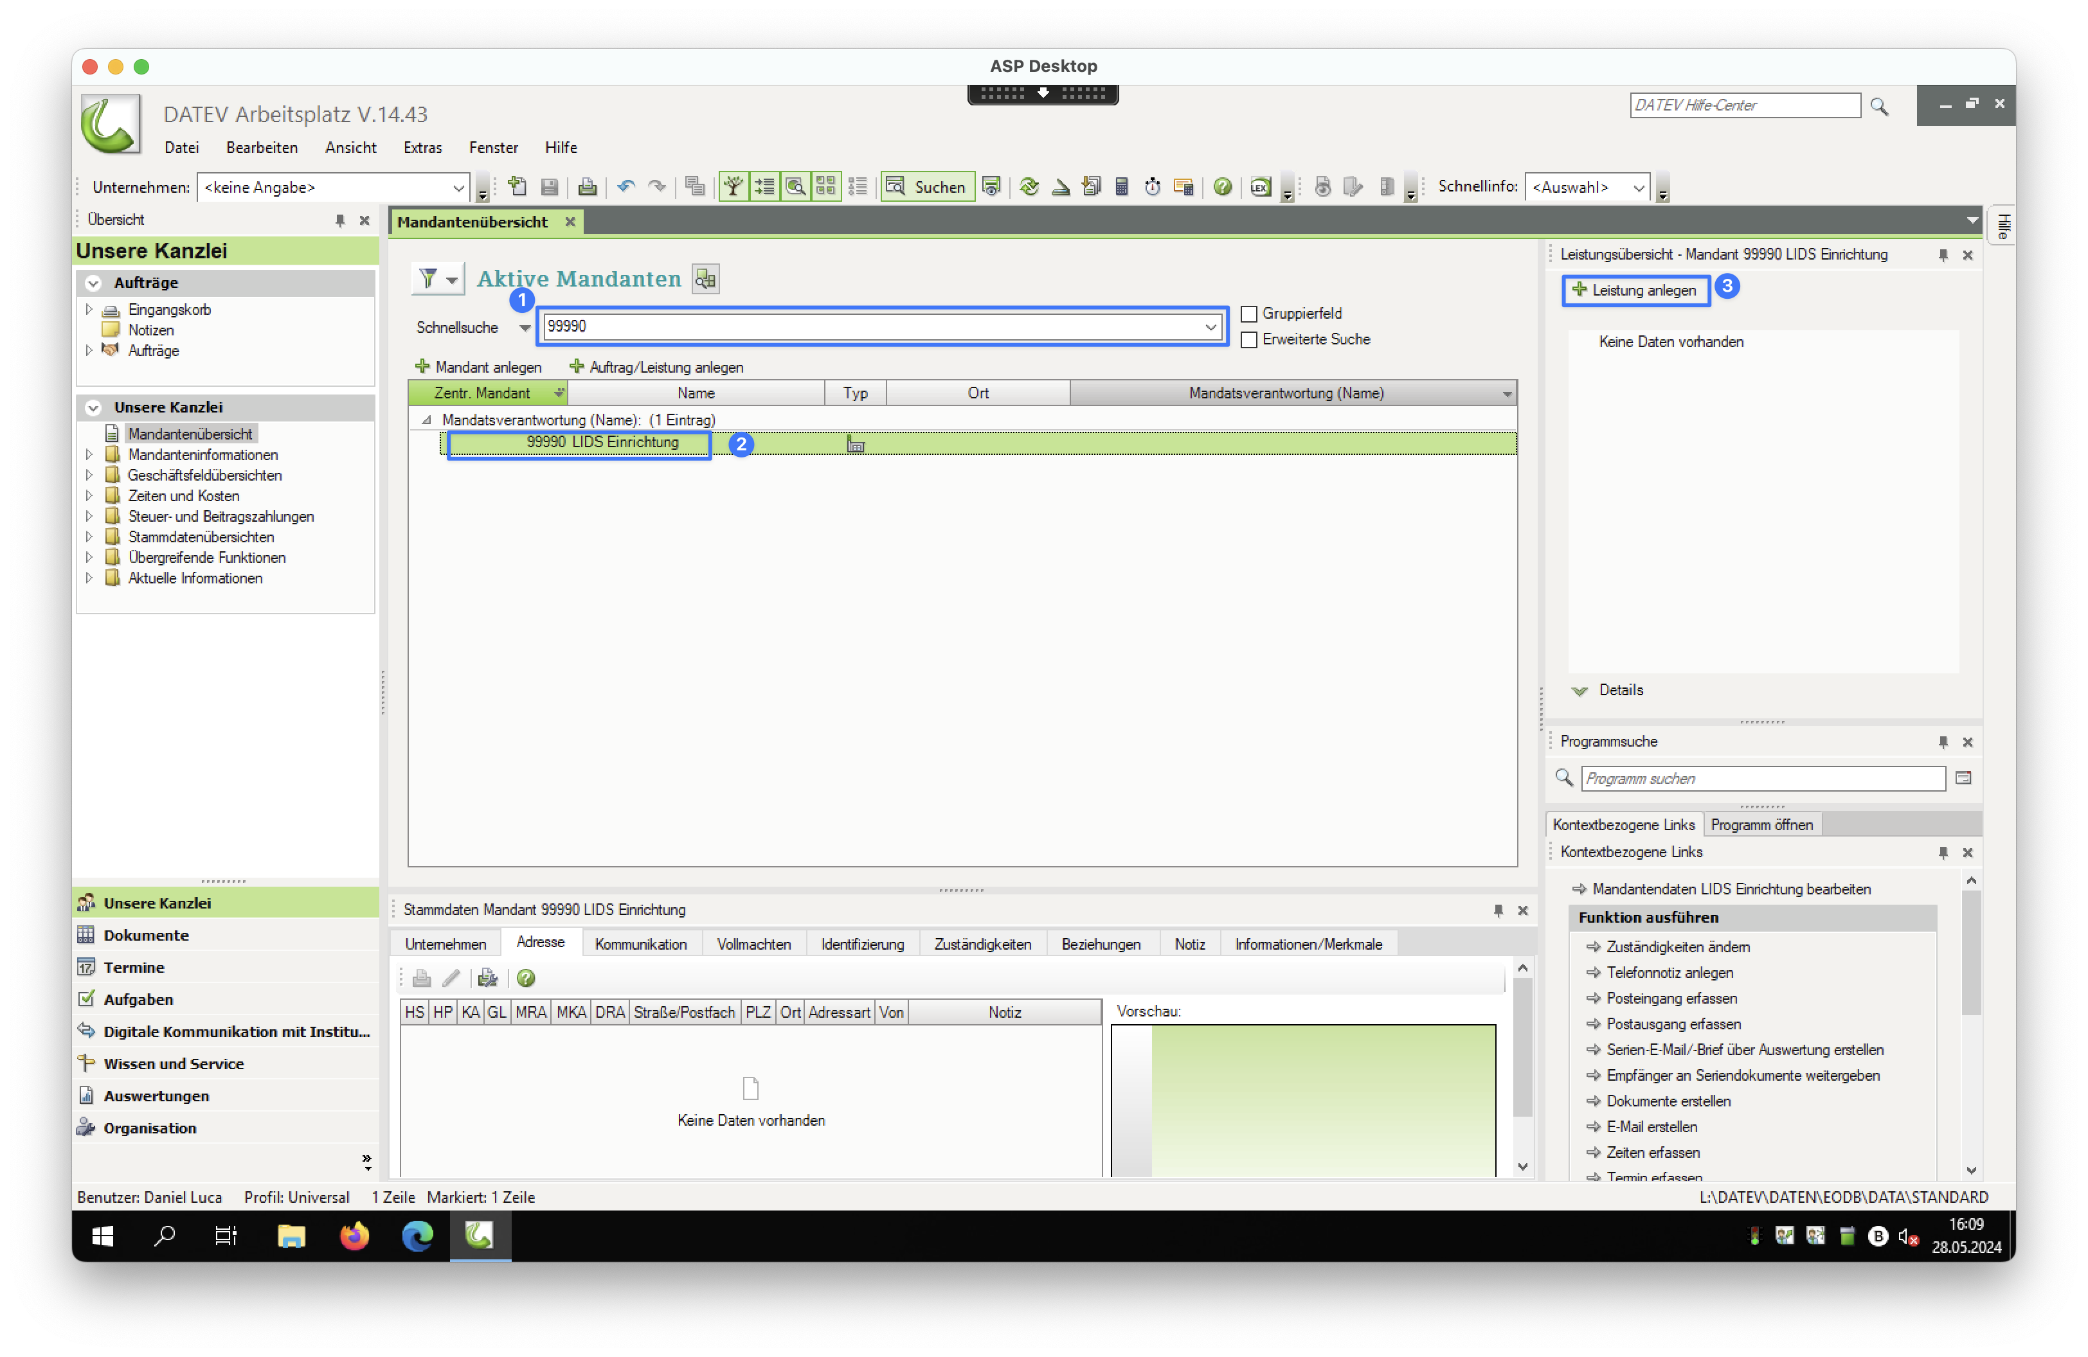Click the refresh sync icon in toolbar
This screenshot has height=1357, width=2088.
click(1029, 187)
